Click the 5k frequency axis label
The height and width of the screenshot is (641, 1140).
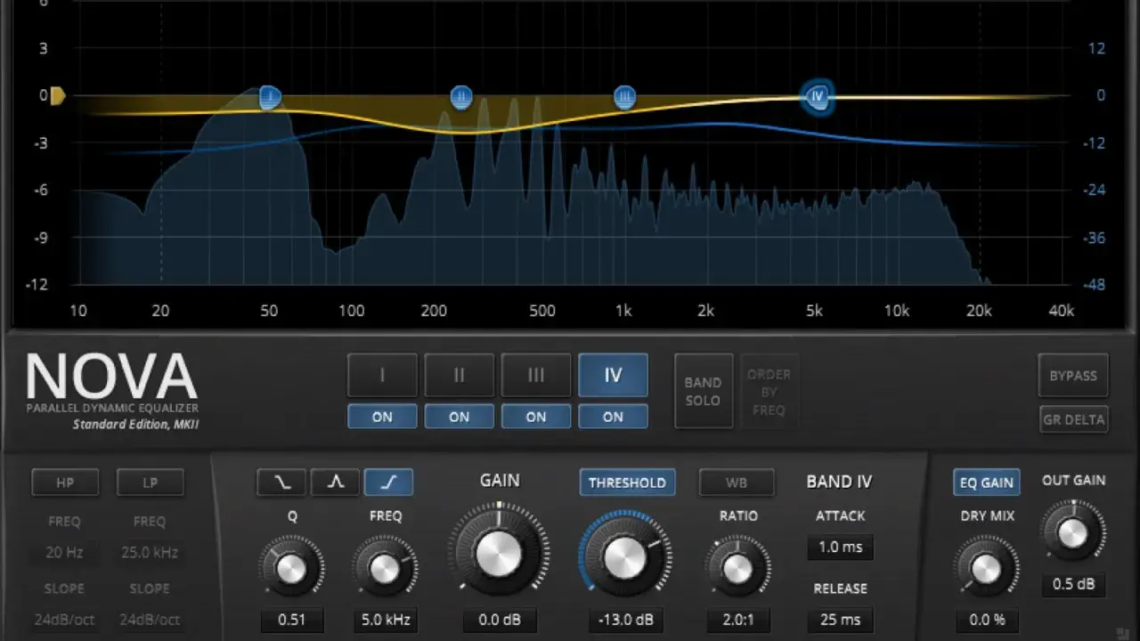814,311
